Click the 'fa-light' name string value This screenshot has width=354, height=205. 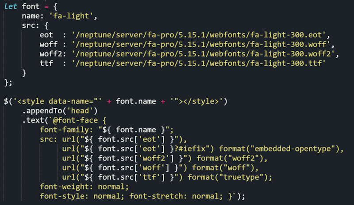click(x=73, y=16)
